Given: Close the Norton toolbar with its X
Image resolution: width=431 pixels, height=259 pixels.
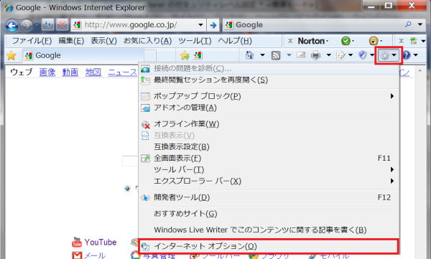Looking at the screenshot, I should click(x=290, y=41).
